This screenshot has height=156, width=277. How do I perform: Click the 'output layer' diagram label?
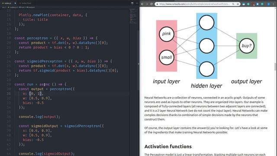point(246,81)
